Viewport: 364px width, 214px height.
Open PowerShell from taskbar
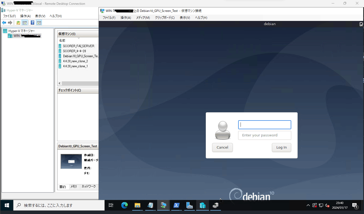[176, 205]
